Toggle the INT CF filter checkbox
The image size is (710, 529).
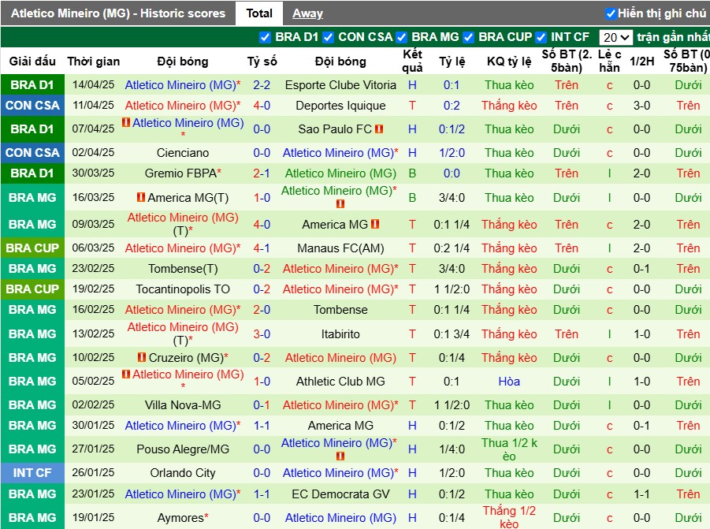(x=541, y=37)
